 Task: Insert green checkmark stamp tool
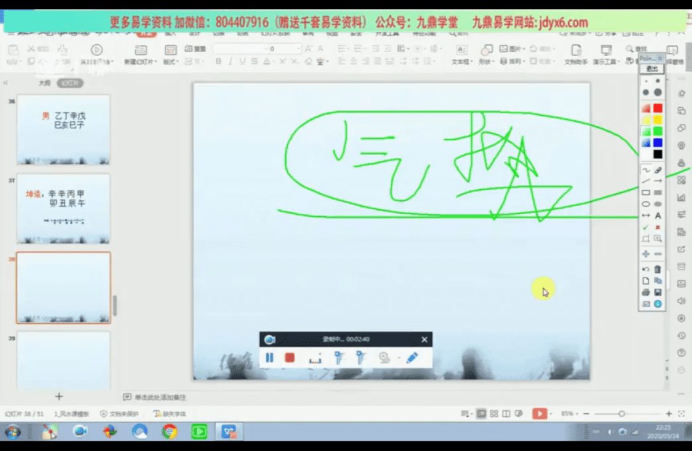point(646,227)
